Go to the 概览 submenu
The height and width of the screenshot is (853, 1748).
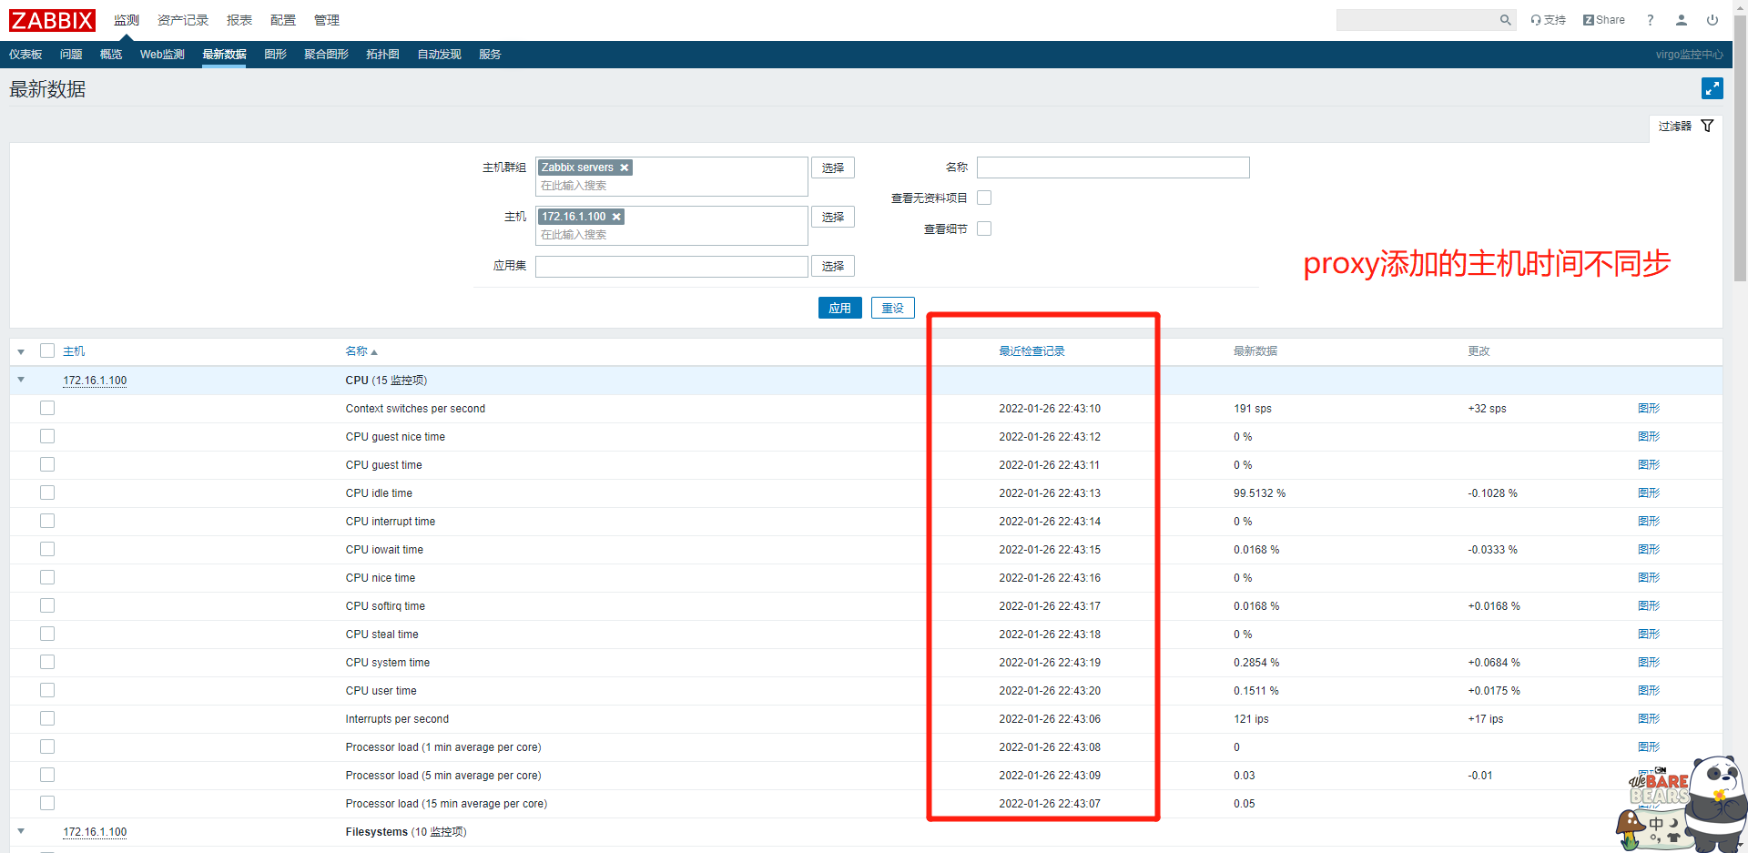111,55
